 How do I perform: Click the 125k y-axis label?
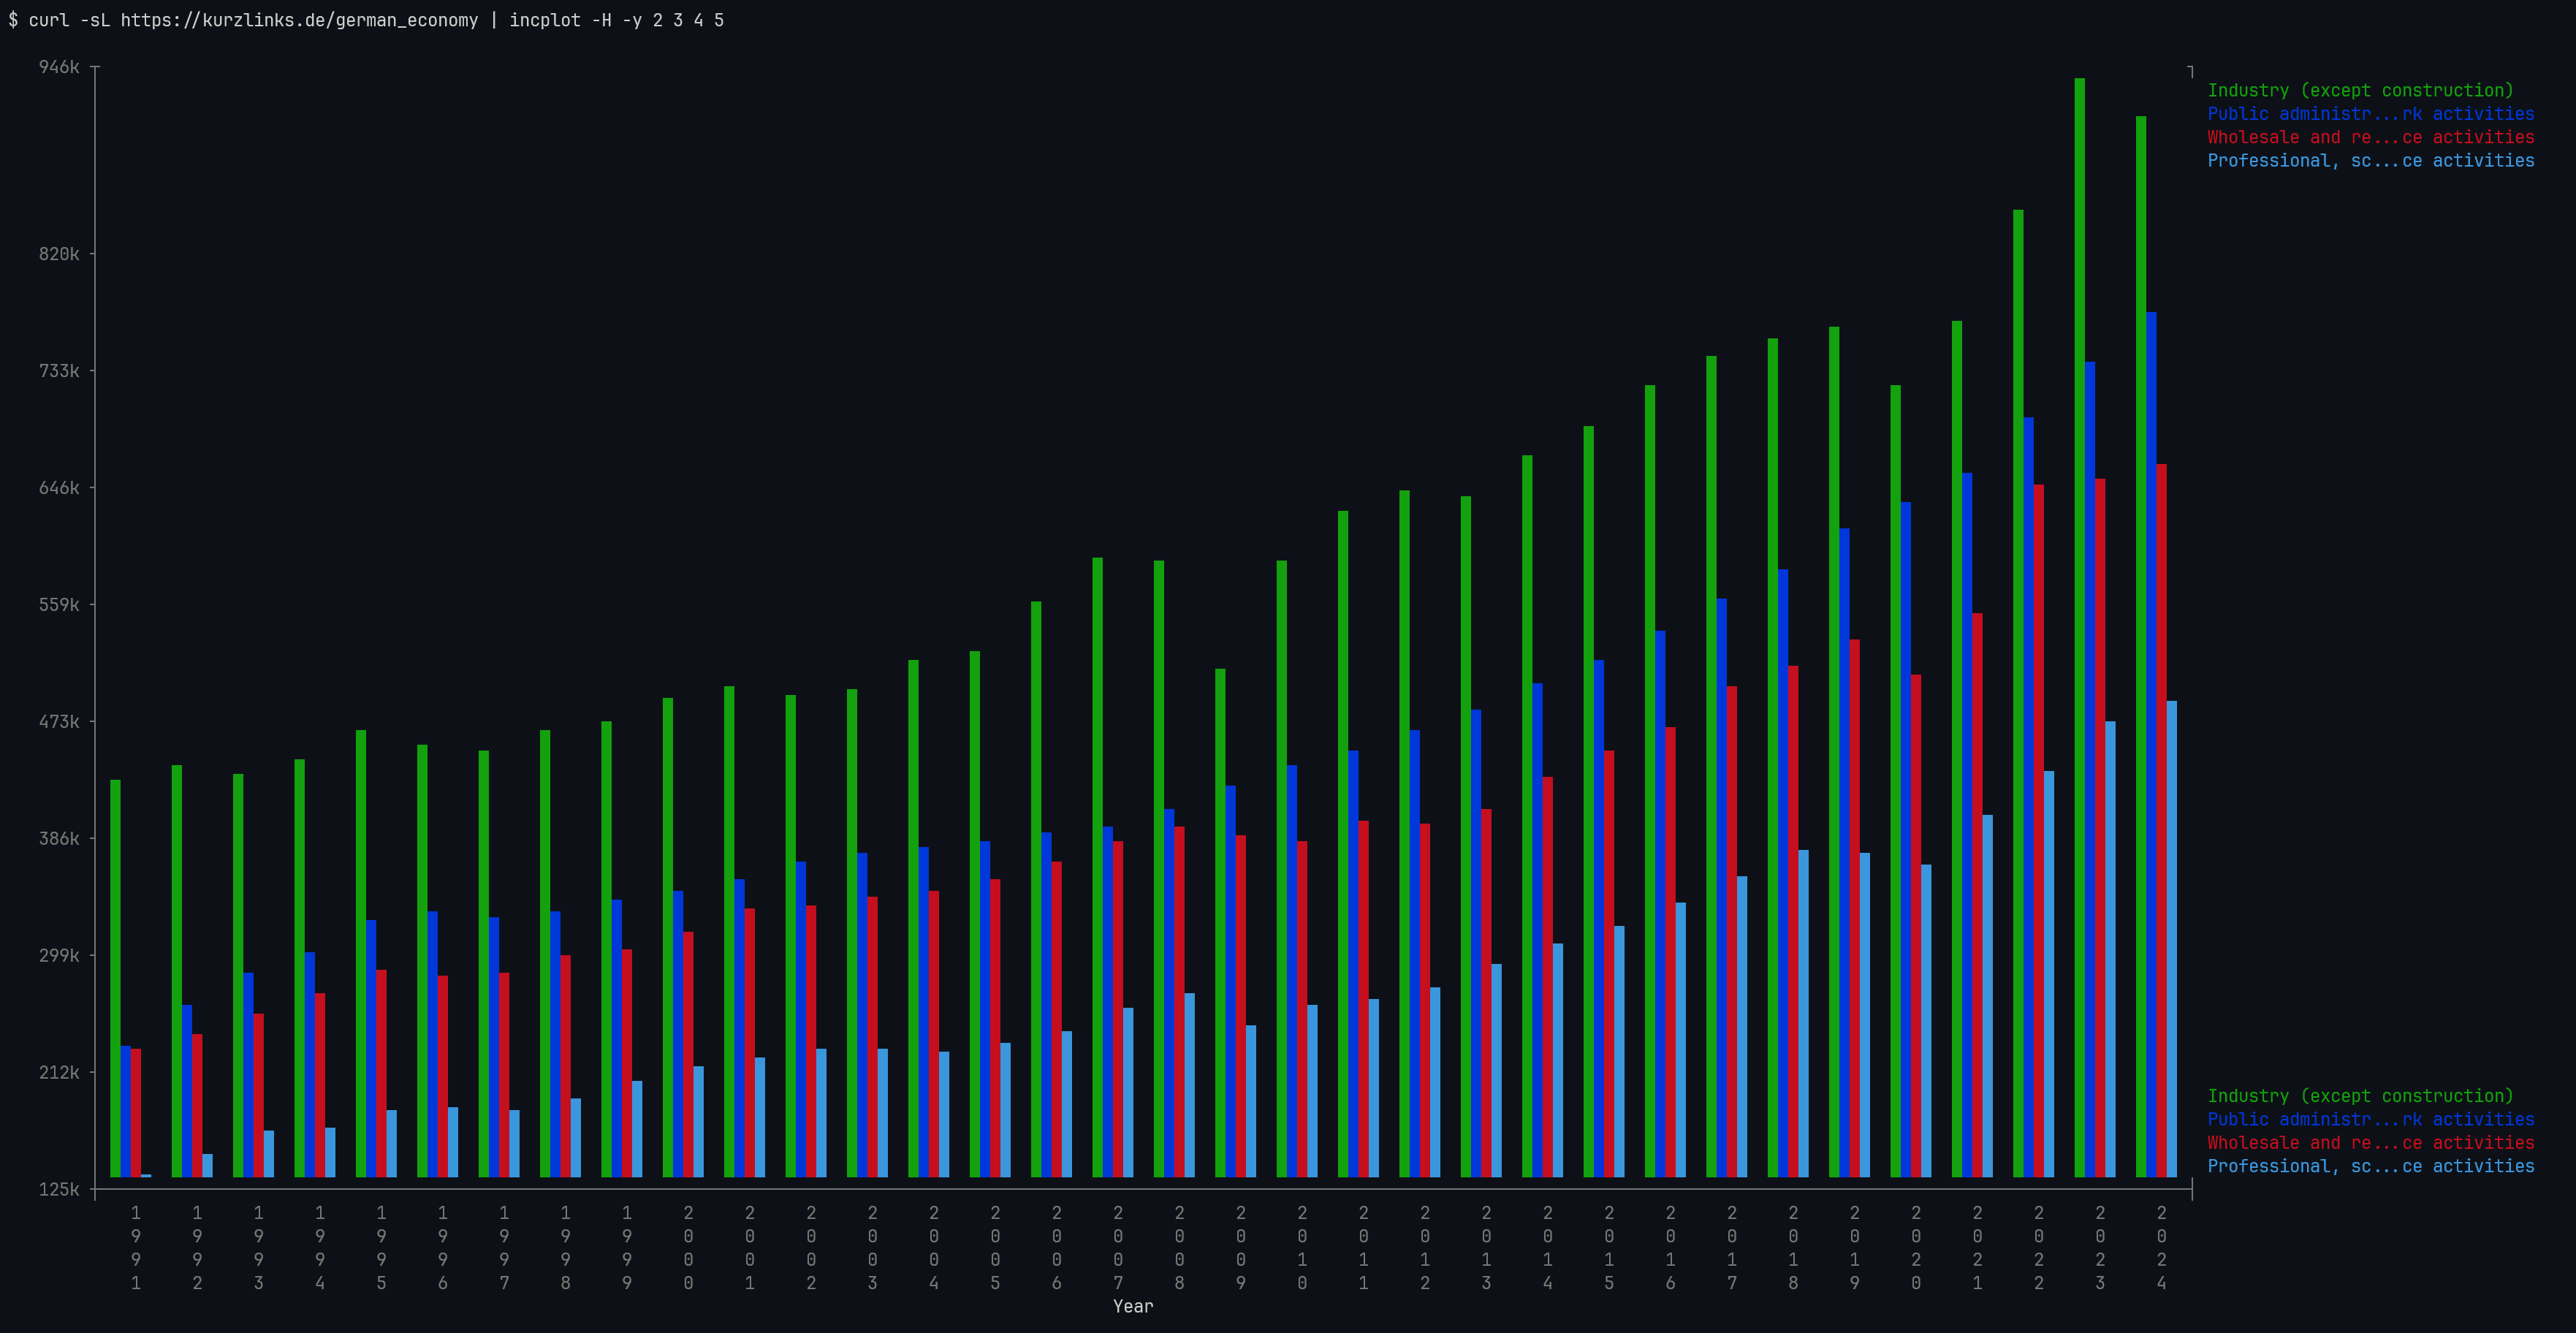[x=58, y=1189]
